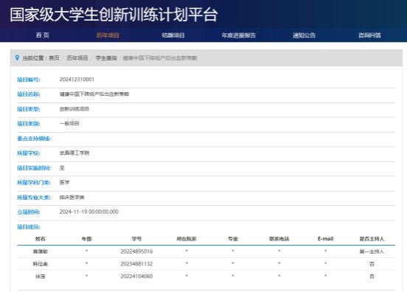This screenshot has width=407, height=292.
Task: Click the 所在院系 column header
Action: pyautogui.click(x=187, y=239)
